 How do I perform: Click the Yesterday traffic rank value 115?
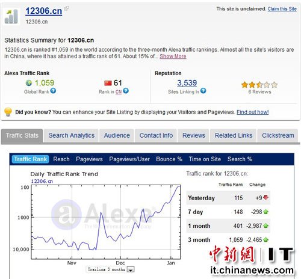(238, 198)
